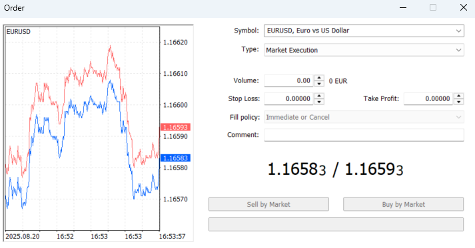This screenshot has height=248, width=475.
Task: Decrease Stop Loss with the down arrow
Action: pos(319,102)
